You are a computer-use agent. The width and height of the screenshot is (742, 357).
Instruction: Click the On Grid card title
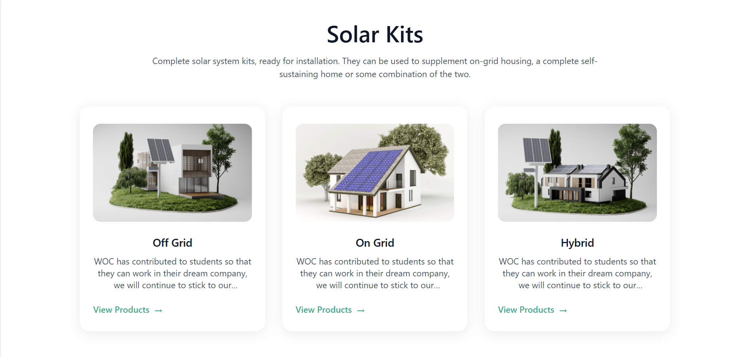375,243
